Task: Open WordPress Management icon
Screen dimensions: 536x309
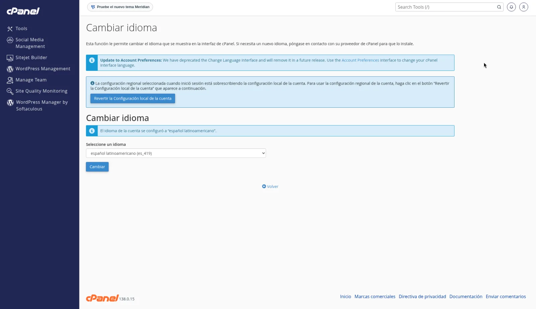Action: tap(10, 69)
